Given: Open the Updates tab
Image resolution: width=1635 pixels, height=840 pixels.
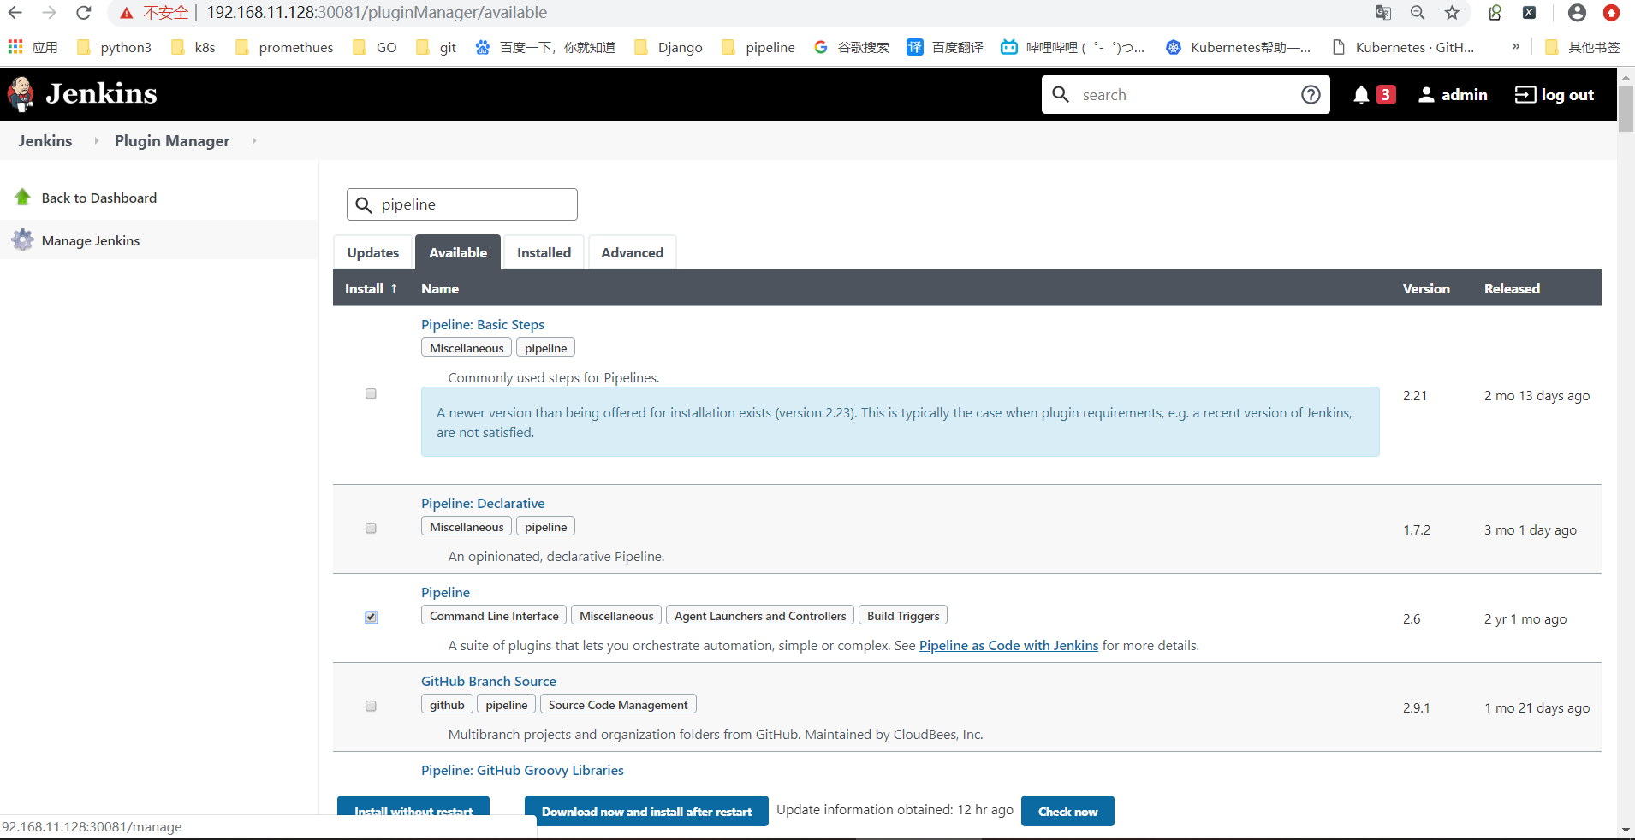Looking at the screenshot, I should point(372,251).
